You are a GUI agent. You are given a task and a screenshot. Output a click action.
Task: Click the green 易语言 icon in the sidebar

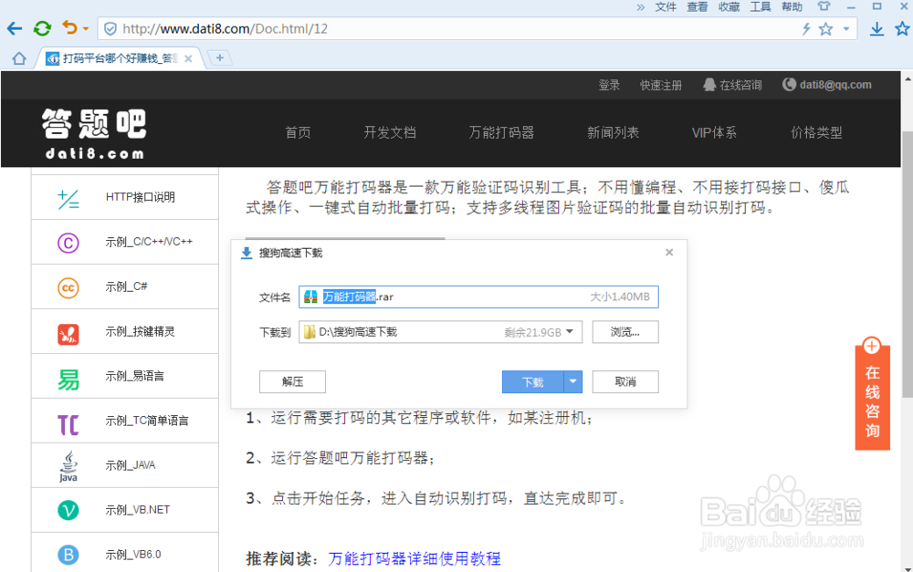tap(68, 380)
